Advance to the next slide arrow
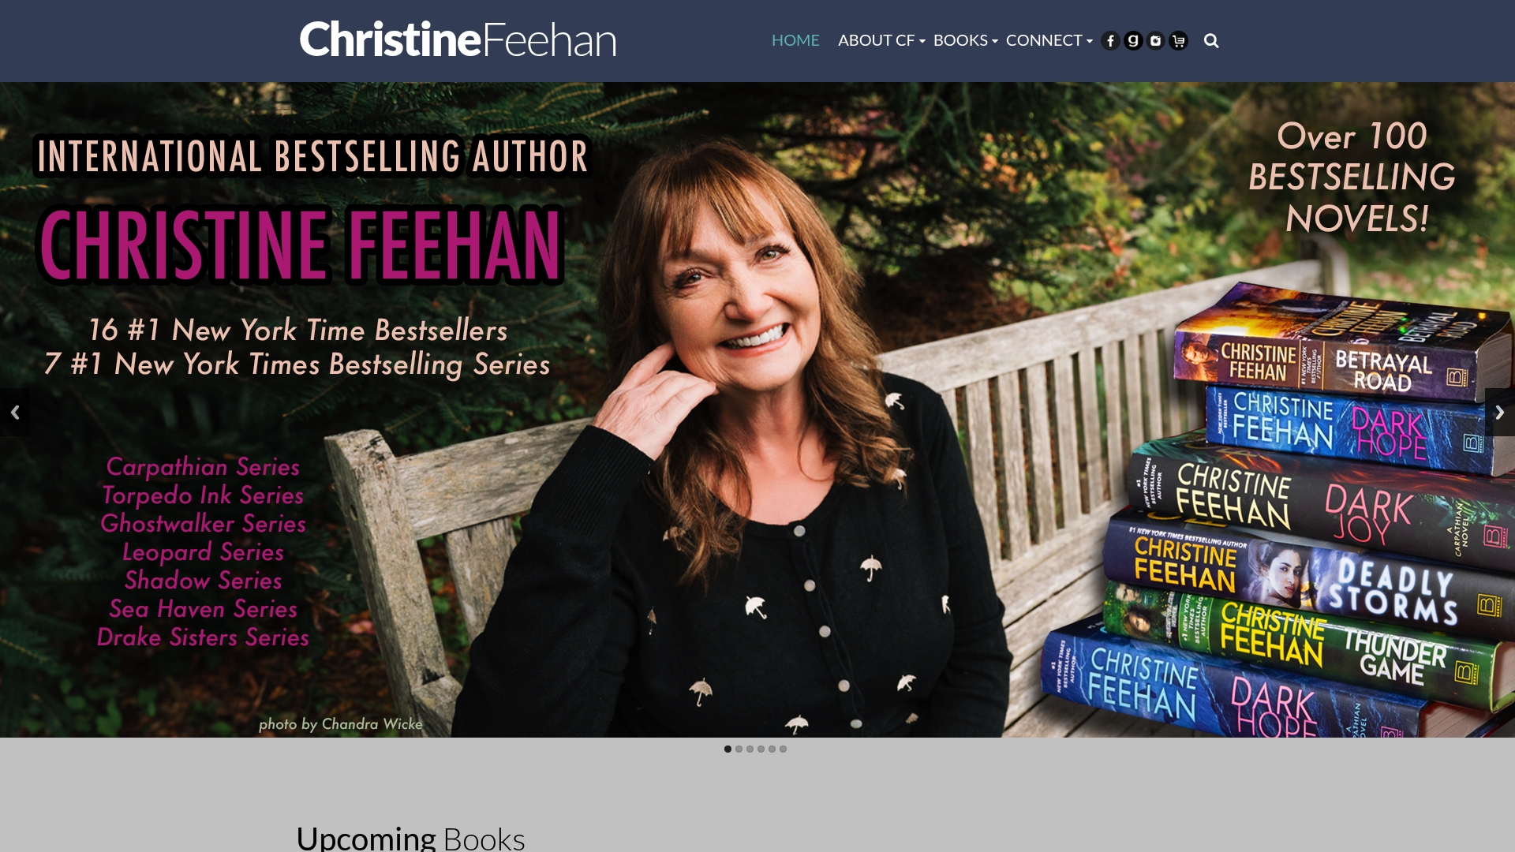 [1500, 413]
